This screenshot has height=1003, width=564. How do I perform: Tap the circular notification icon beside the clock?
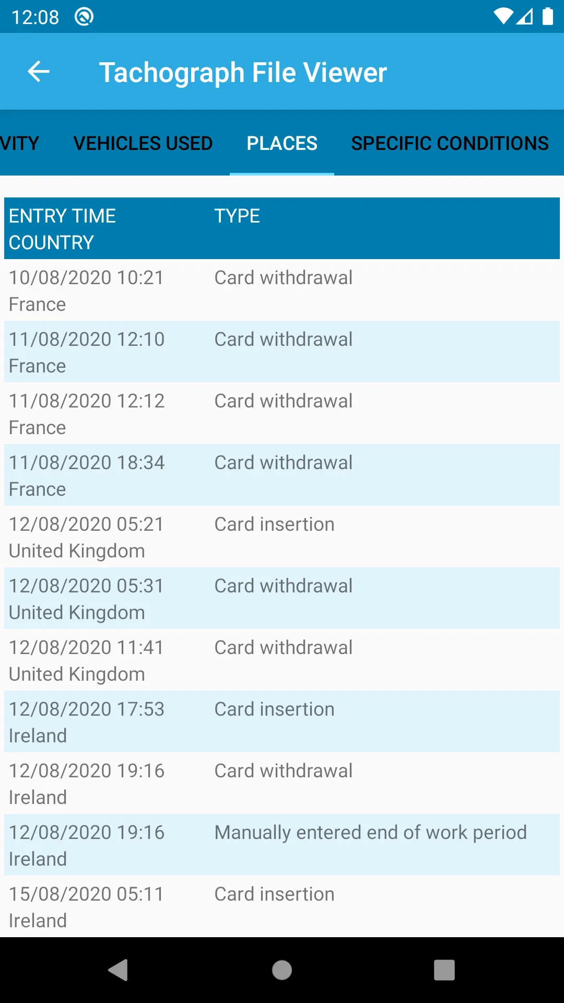point(84,17)
